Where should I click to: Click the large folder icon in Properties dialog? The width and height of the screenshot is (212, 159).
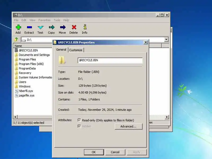click(62, 60)
